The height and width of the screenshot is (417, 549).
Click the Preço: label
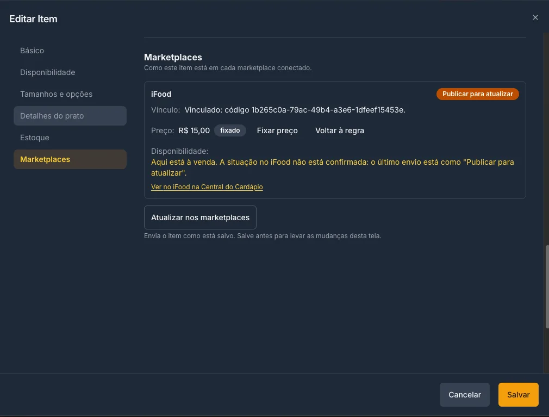(163, 130)
